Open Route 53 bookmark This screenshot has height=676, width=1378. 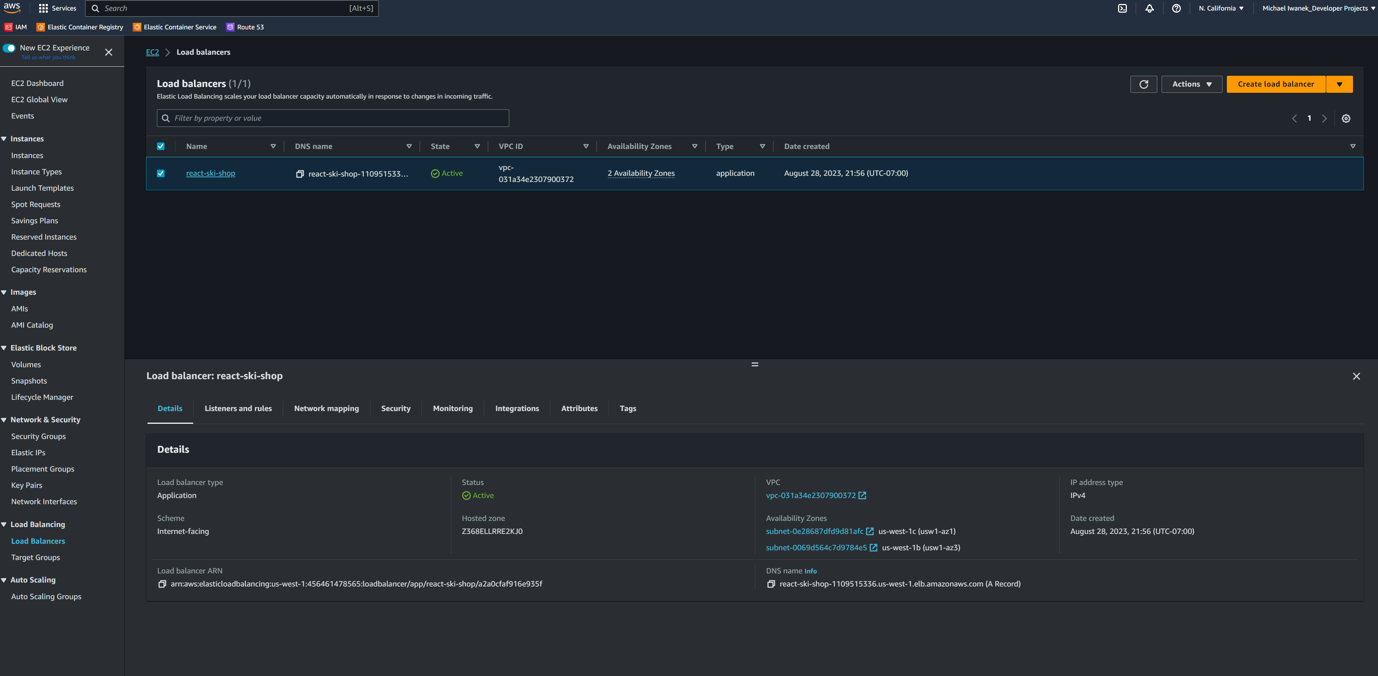pos(245,27)
